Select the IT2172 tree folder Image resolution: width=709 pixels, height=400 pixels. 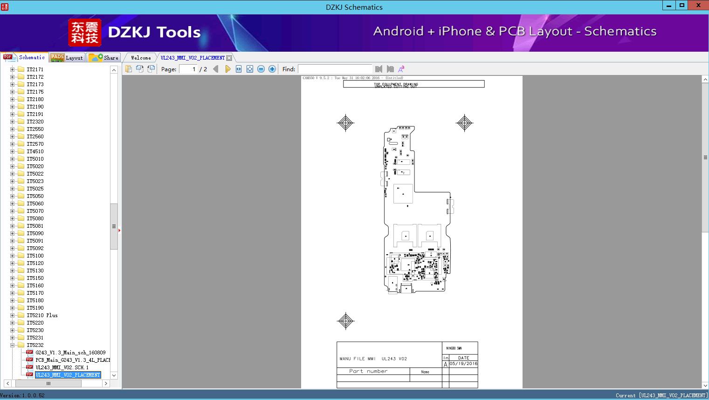[35, 77]
